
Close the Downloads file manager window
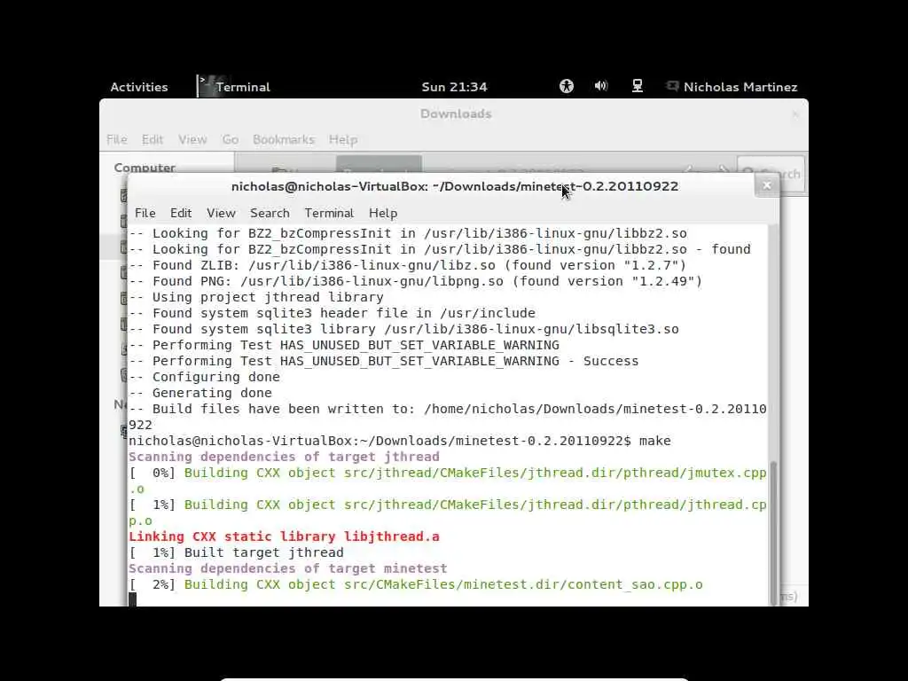click(x=795, y=114)
